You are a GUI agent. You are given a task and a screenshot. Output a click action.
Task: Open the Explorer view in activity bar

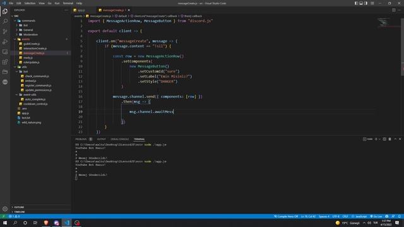(x=5, y=11)
